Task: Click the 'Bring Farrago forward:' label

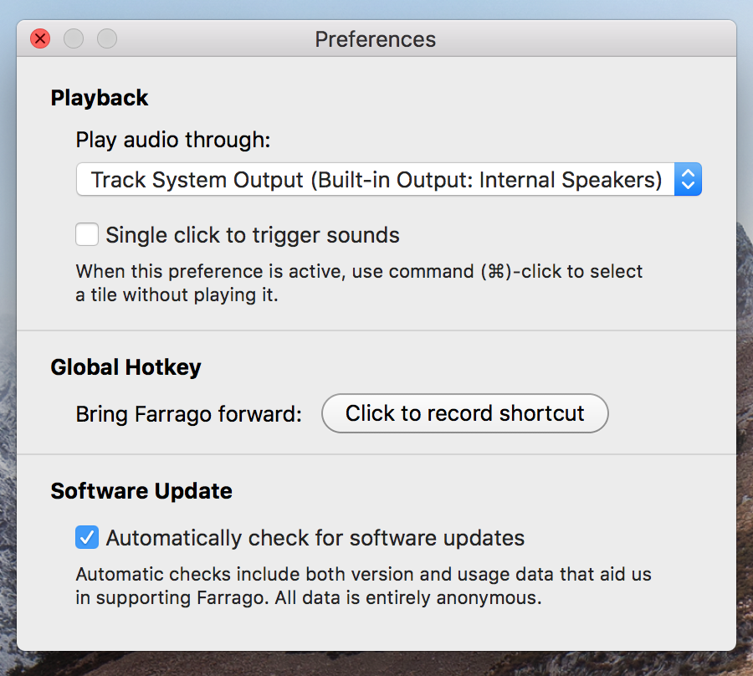Action: coord(189,414)
